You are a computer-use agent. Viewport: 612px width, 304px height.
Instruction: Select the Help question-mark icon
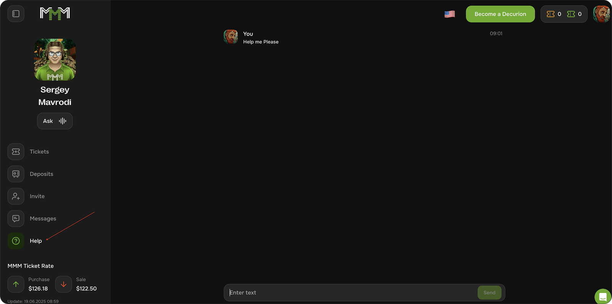(16, 241)
